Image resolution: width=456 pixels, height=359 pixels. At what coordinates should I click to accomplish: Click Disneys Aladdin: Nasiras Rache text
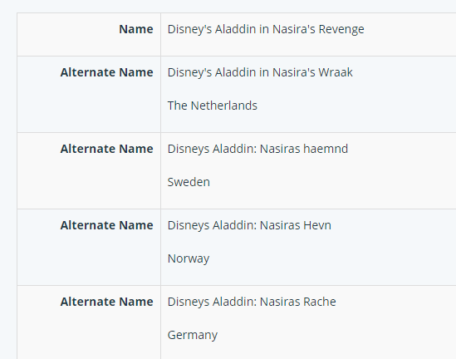[x=252, y=302]
